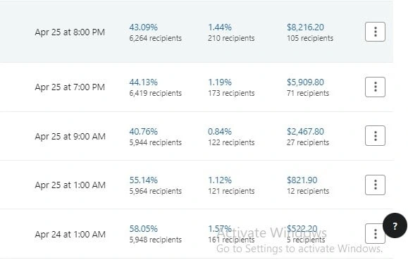Viewport: 408px width, 260px height.
Task: Click the 0.84% click rate link
Action: click(x=220, y=132)
